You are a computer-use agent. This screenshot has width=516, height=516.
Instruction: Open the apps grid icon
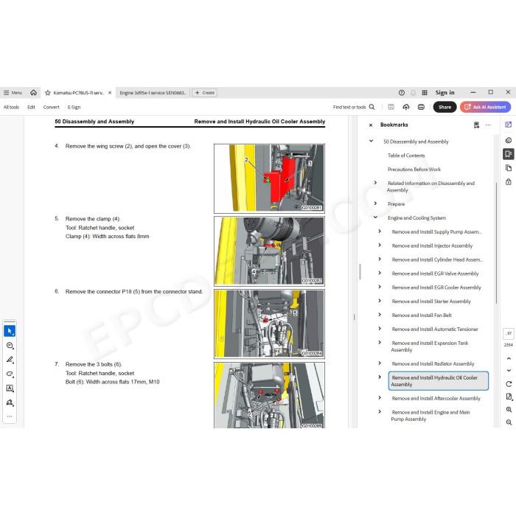[425, 93]
